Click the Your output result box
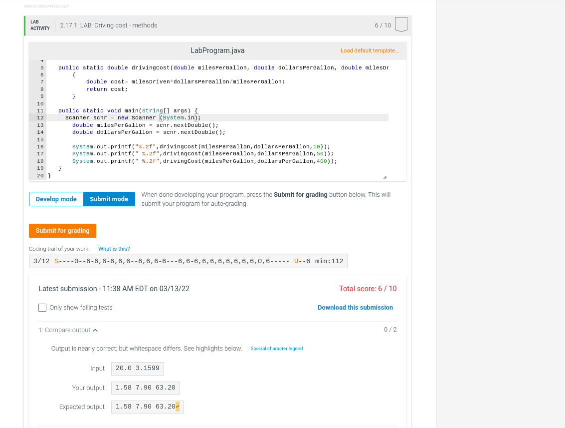565x428 pixels. tap(145, 388)
